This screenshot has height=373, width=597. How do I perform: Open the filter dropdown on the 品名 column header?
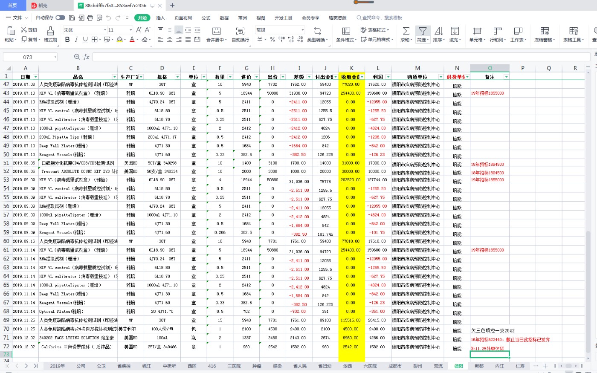pyautogui.click(x=114, y=77)
